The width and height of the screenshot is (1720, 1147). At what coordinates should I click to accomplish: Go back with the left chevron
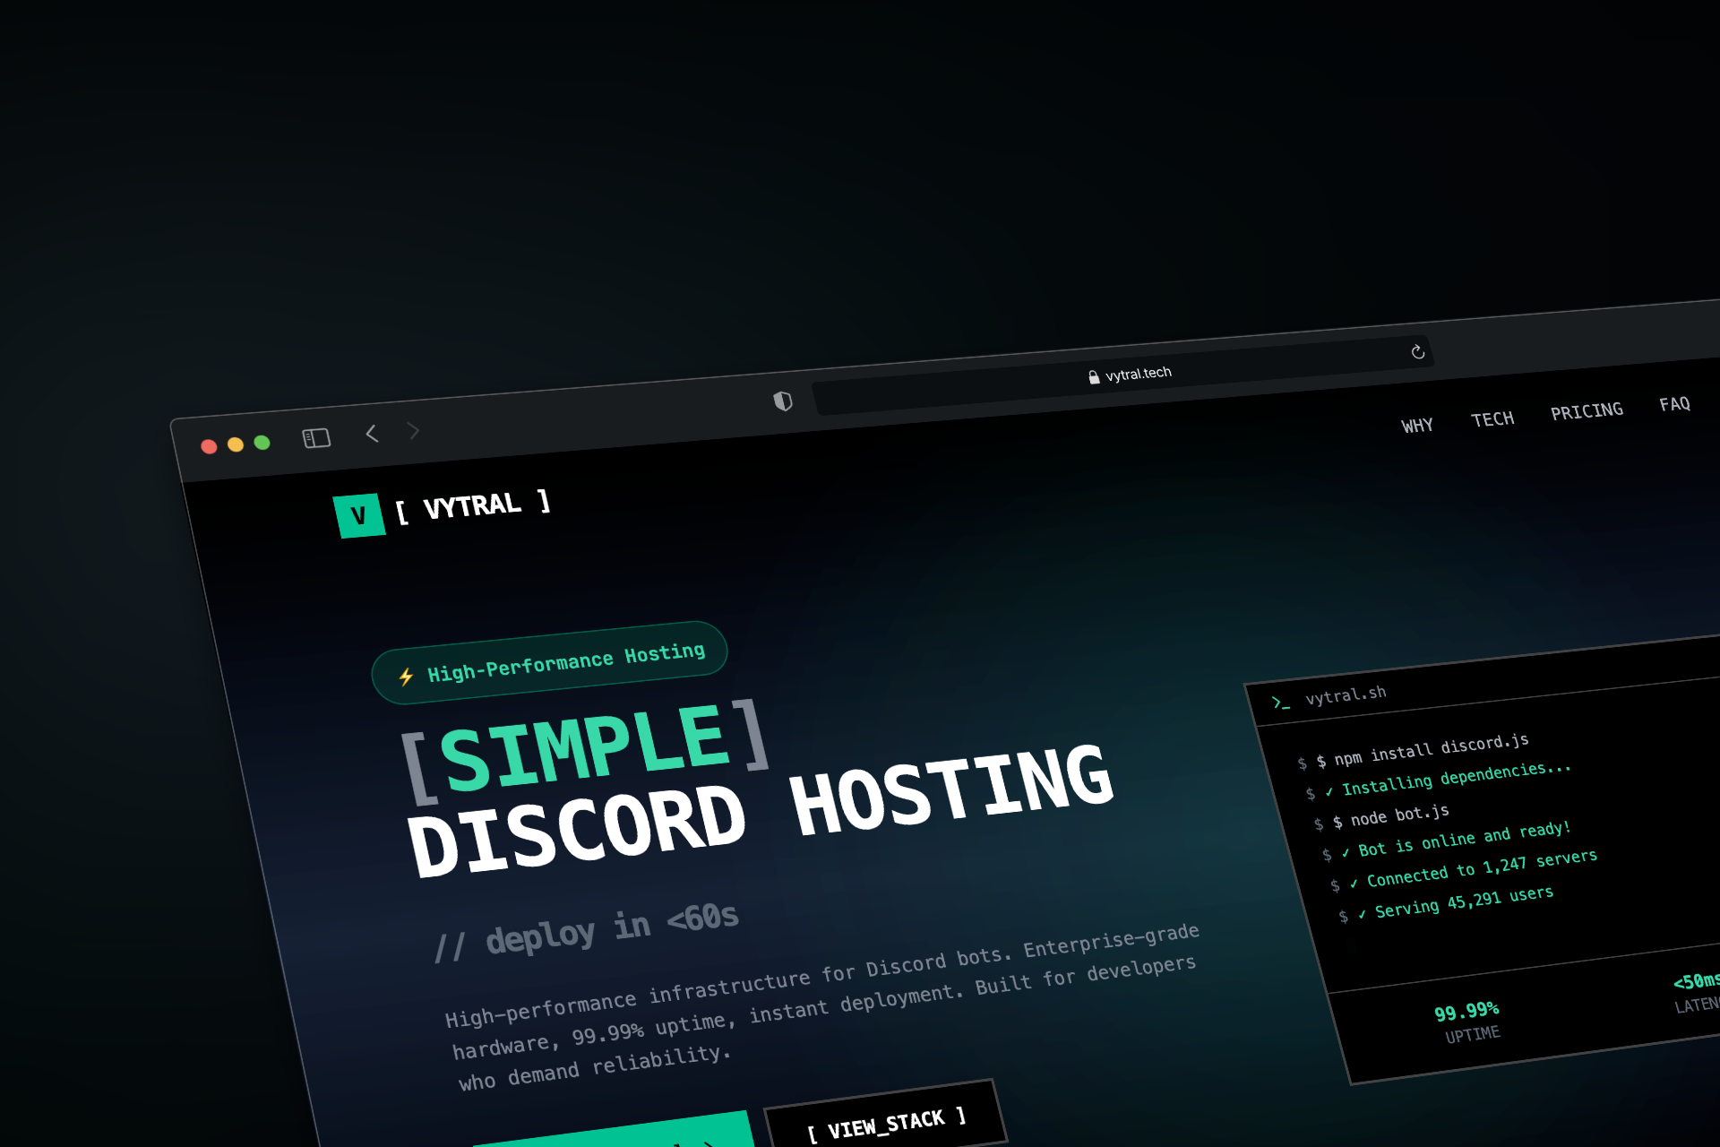point(372,434)
